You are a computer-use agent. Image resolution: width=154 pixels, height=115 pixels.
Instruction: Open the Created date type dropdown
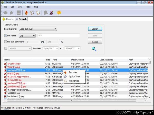(x=20, y=49)
